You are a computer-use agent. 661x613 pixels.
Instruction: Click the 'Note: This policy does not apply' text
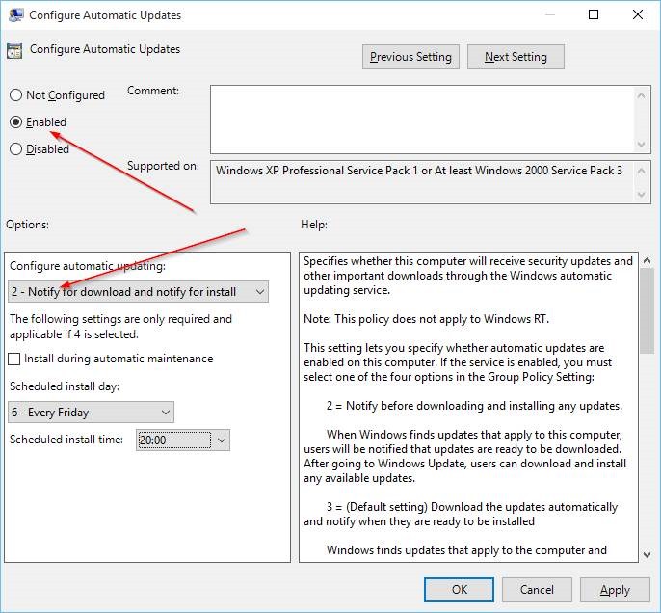pos(426,319)
